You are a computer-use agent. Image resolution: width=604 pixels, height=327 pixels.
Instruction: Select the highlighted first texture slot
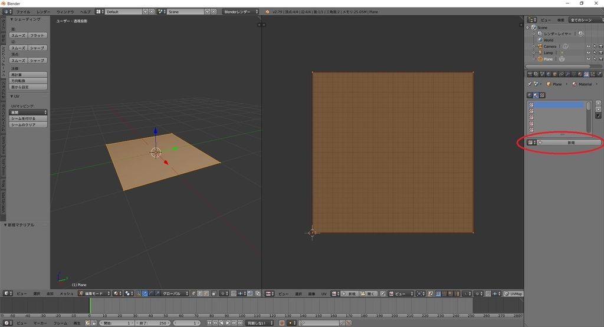[556, 105]
